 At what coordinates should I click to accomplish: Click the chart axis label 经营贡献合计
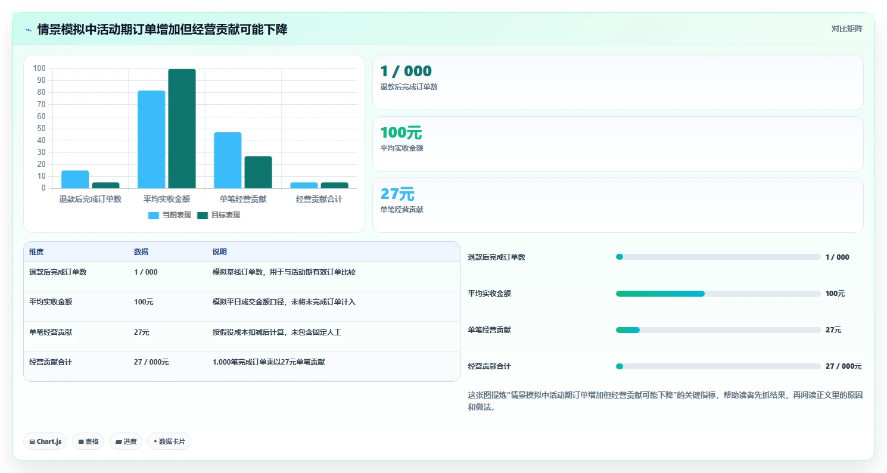[319, 199]
